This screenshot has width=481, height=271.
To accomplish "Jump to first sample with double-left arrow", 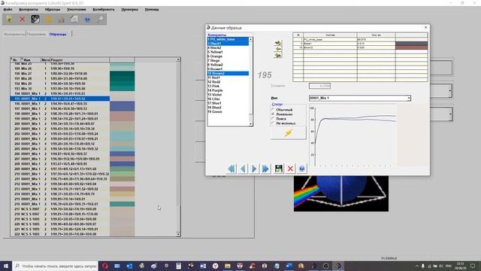I will (231, 169).
